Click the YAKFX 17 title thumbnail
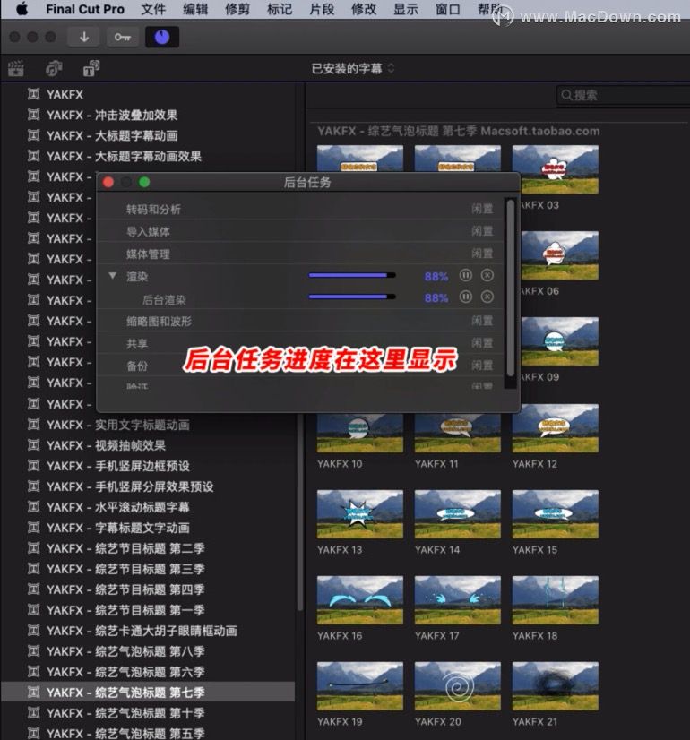Screen dimensions: 690x740 click(457, 600)
